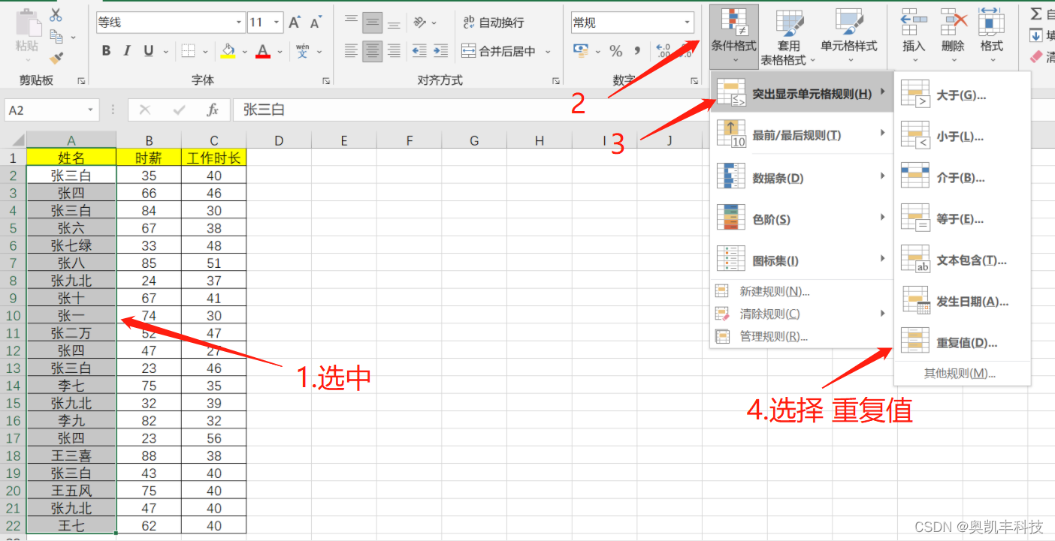Open the fill color dropdown arrow

(x=244, y=52)
